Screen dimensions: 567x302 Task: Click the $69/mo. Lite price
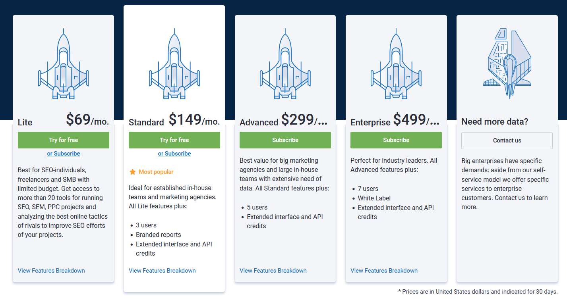point(87,119)
